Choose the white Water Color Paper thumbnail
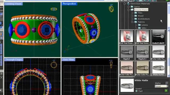This screenshot has width=170, height=95. pos(158,53)
